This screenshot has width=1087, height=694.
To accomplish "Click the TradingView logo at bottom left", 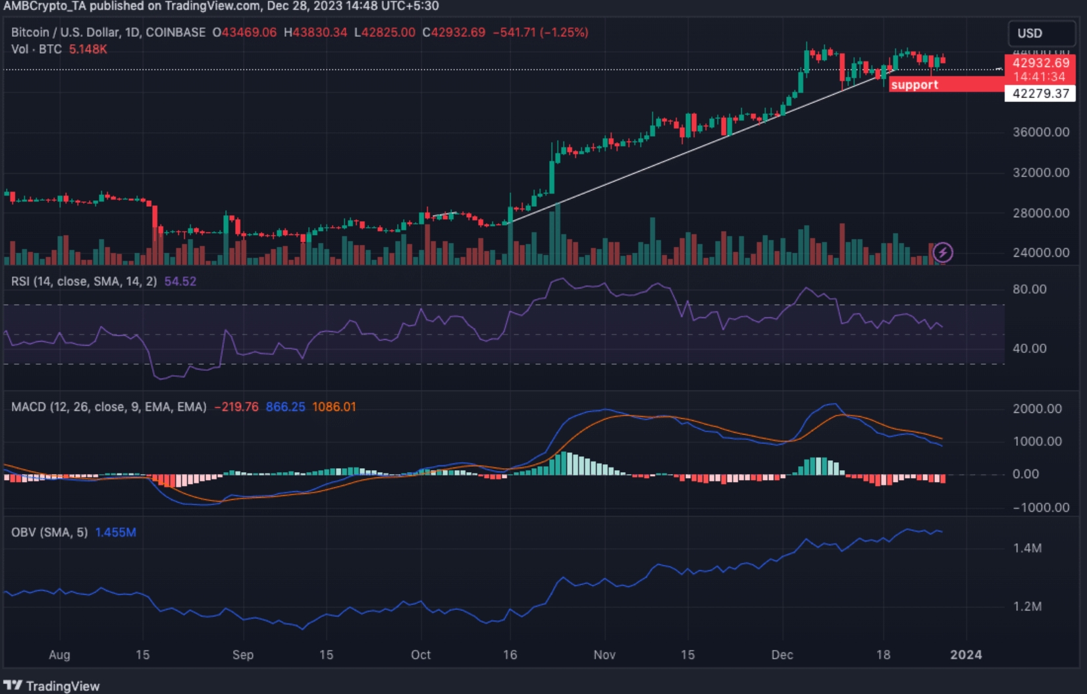I will [52, 685].
